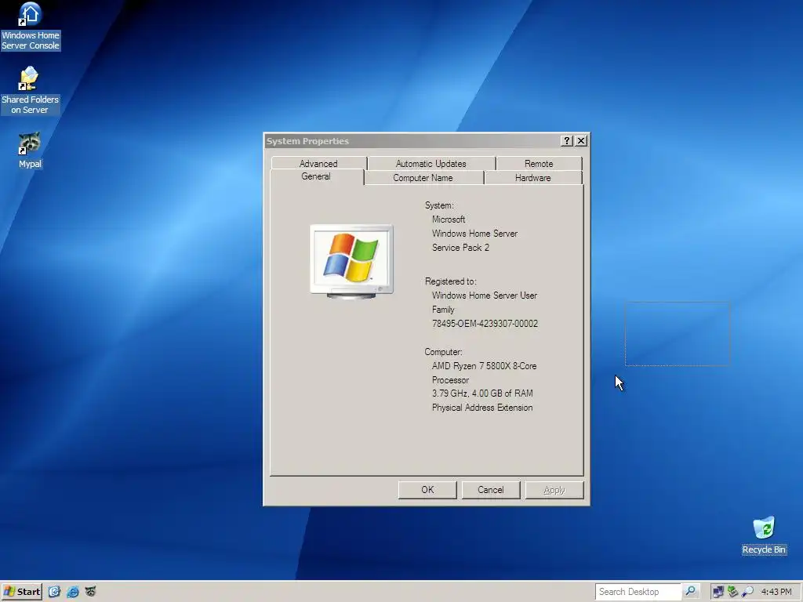
Task: Click the 'Microsoft' system text
Action: coord(449,219)
